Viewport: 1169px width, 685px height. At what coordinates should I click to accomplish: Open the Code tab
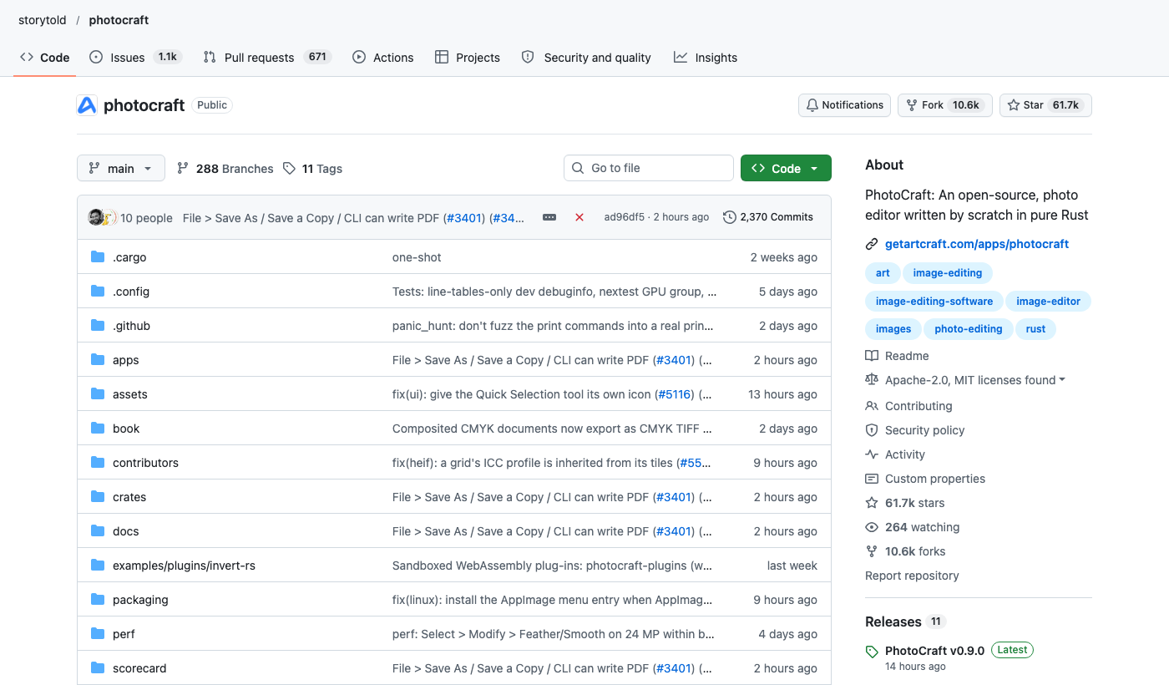pos(45,58)
